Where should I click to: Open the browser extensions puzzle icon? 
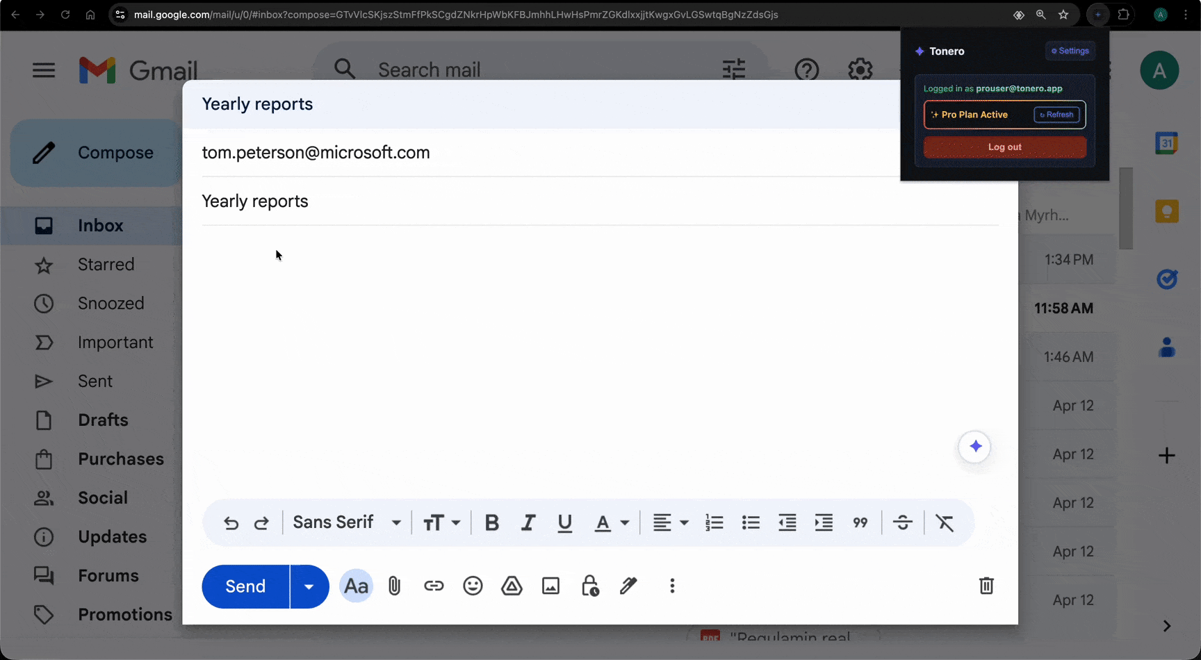pyautogui.click(x=1123, y=15)
